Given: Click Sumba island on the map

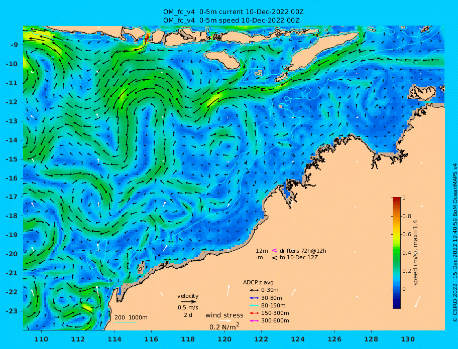Looking at the screenshot, I should tap(222, 60).
